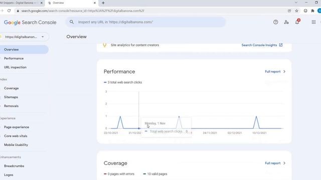Click Site analytics for content creators text
Image resolution: width=321 pixels, height=180 pixels.
[x=135, y=45]
